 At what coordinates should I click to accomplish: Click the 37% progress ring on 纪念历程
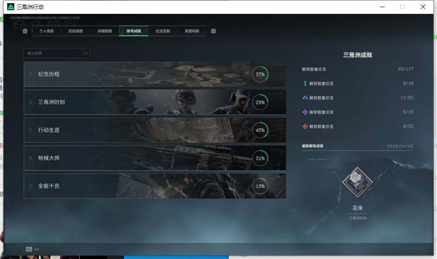(260, 74)
